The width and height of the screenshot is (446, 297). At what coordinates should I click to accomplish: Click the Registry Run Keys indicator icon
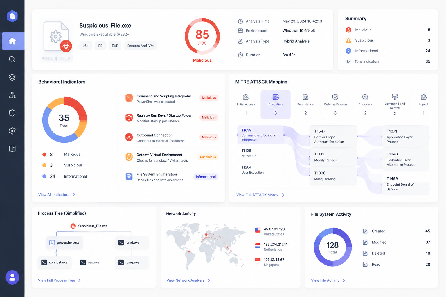[129, 117]
